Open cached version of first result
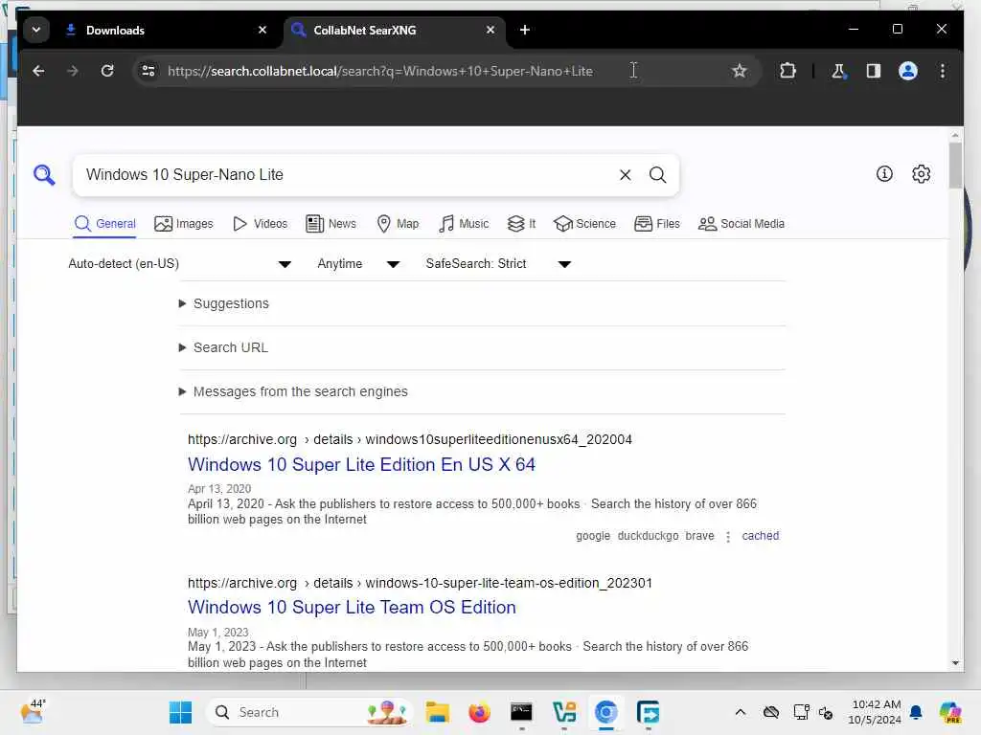 [760, 536]
